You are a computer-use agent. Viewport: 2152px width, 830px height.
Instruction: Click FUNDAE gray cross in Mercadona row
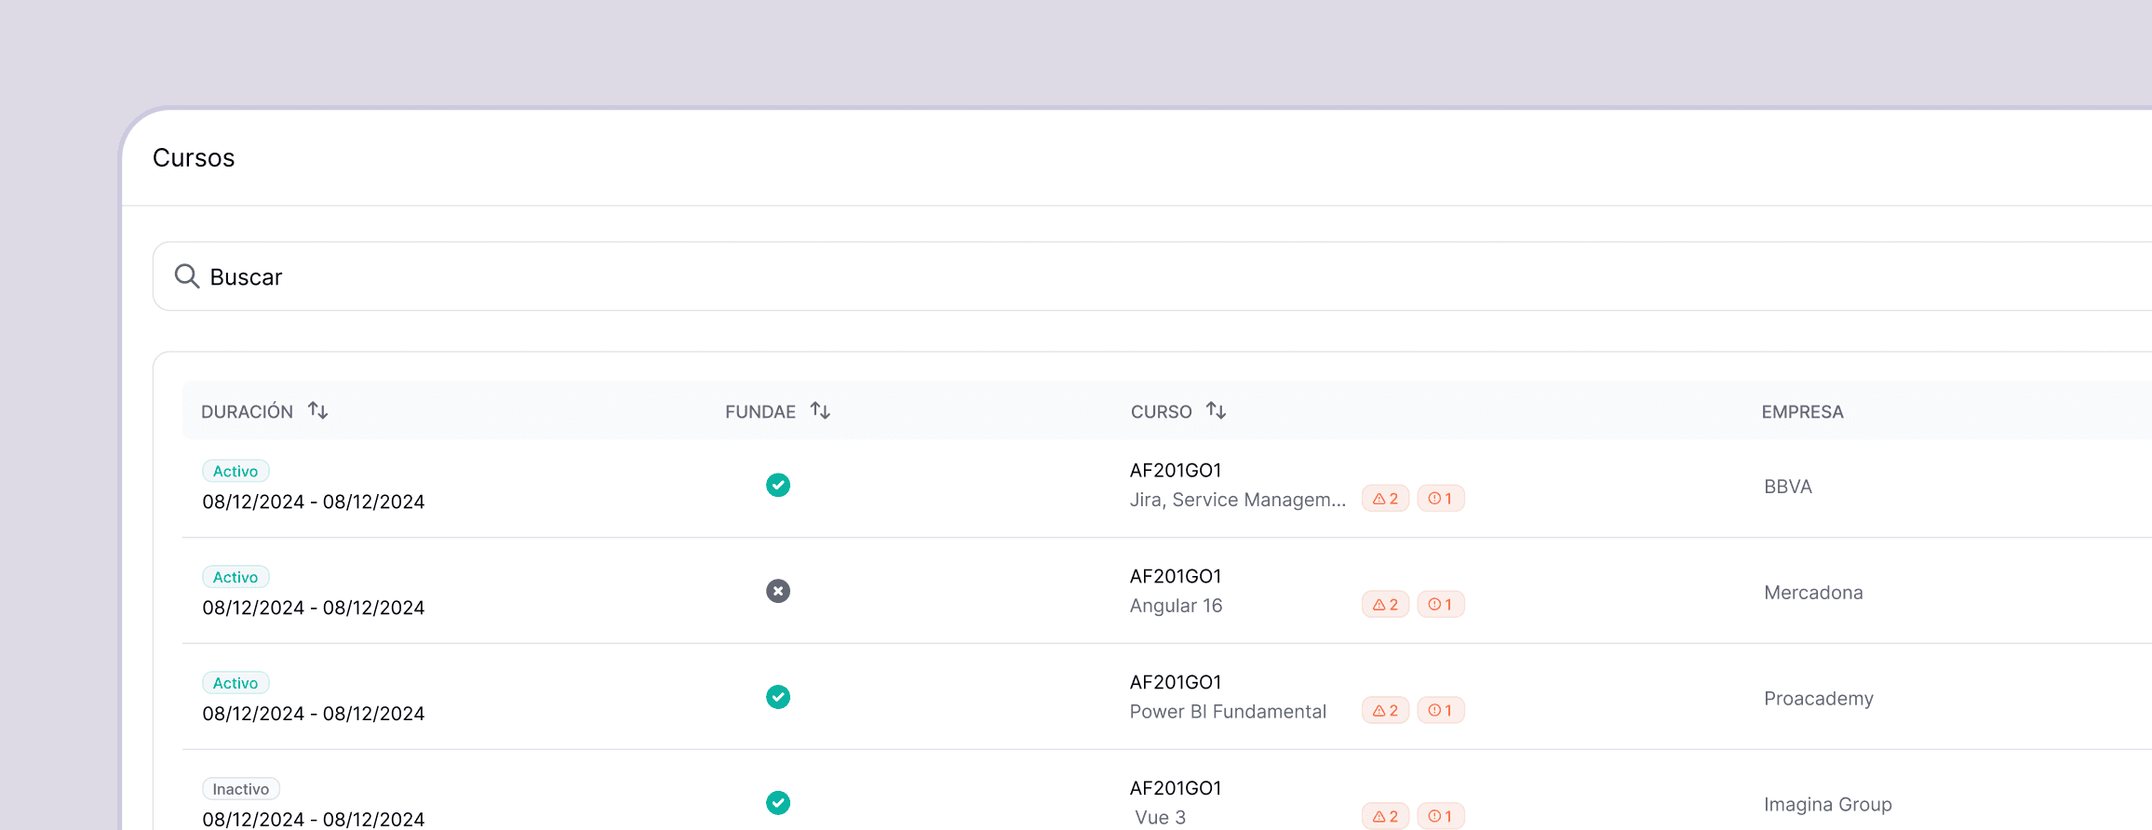[778, 591]
